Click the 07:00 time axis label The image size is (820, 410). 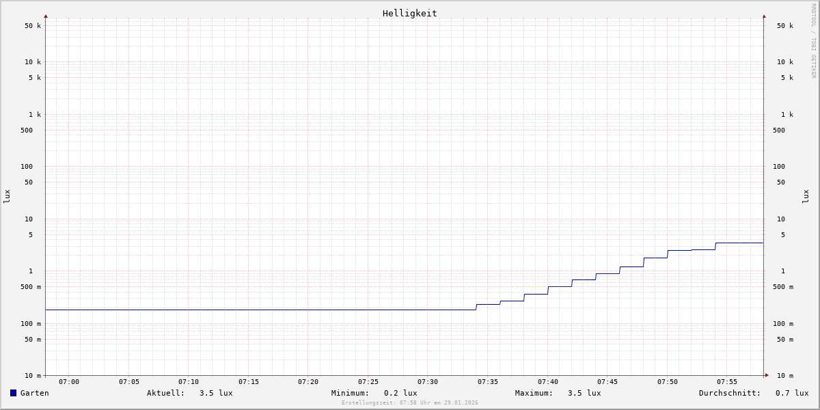pyautogui.click(x=69, y=382)
